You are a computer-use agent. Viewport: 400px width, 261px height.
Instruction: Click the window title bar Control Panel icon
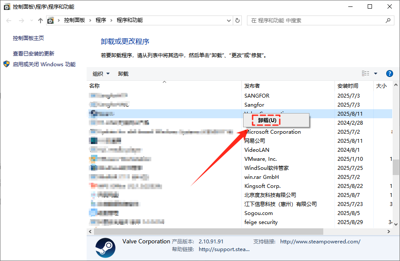tap(7, 6)
